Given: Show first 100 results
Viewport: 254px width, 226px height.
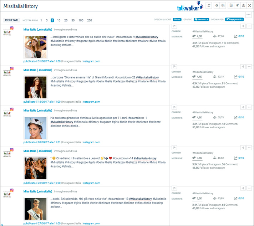Looking at the screenshot, I should (81, 20).
